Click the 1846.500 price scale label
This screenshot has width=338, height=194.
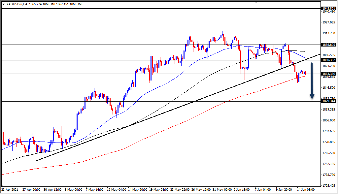[x=329, y=87]
